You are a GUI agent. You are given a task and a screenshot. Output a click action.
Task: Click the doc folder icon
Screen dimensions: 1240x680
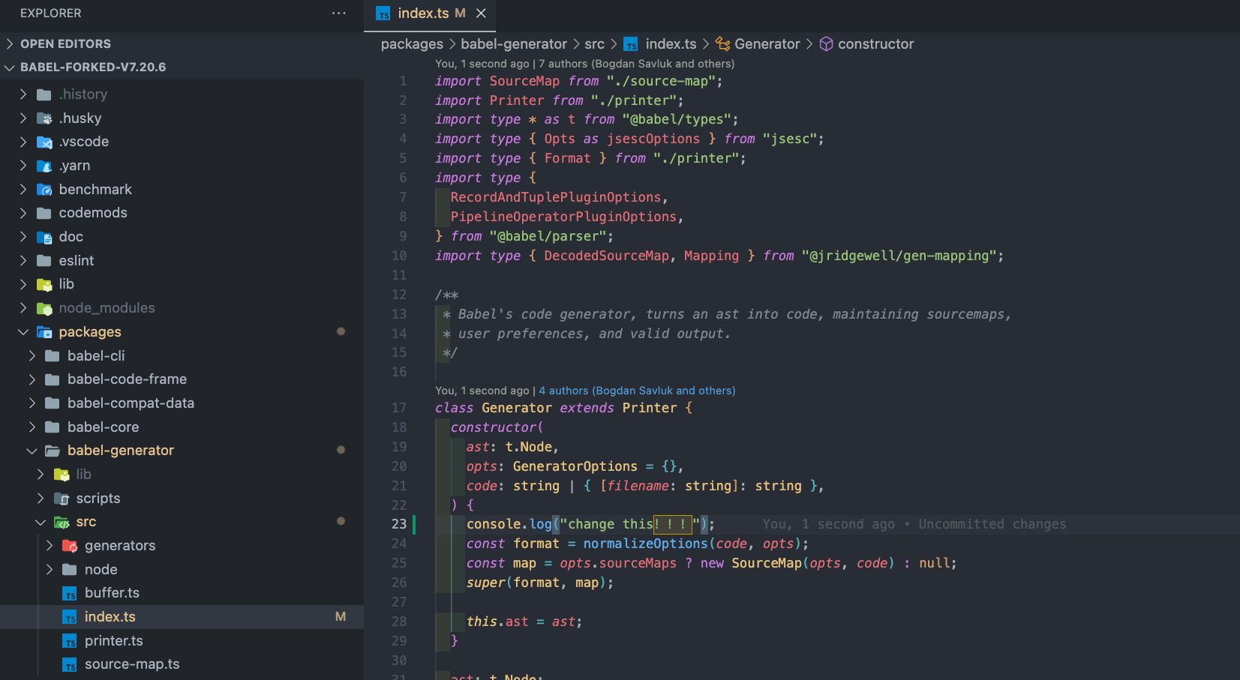tap(44, 237)
